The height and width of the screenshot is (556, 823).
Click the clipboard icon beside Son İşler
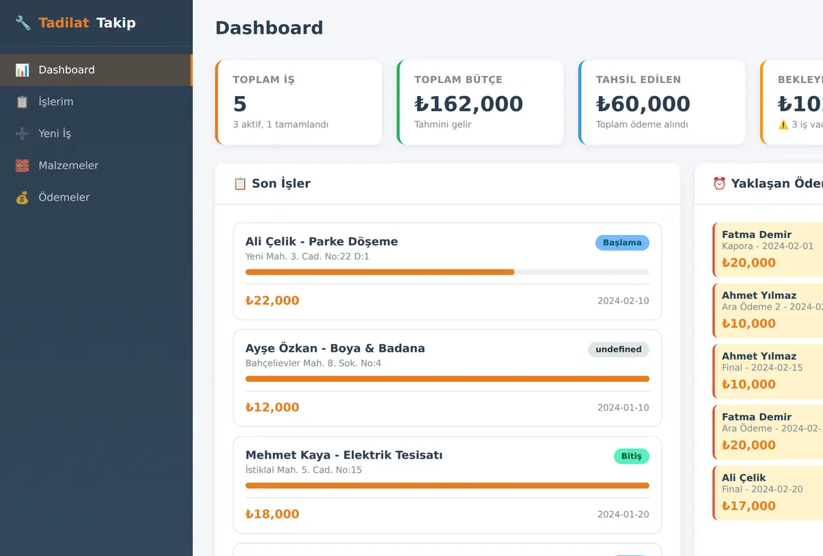240,183
